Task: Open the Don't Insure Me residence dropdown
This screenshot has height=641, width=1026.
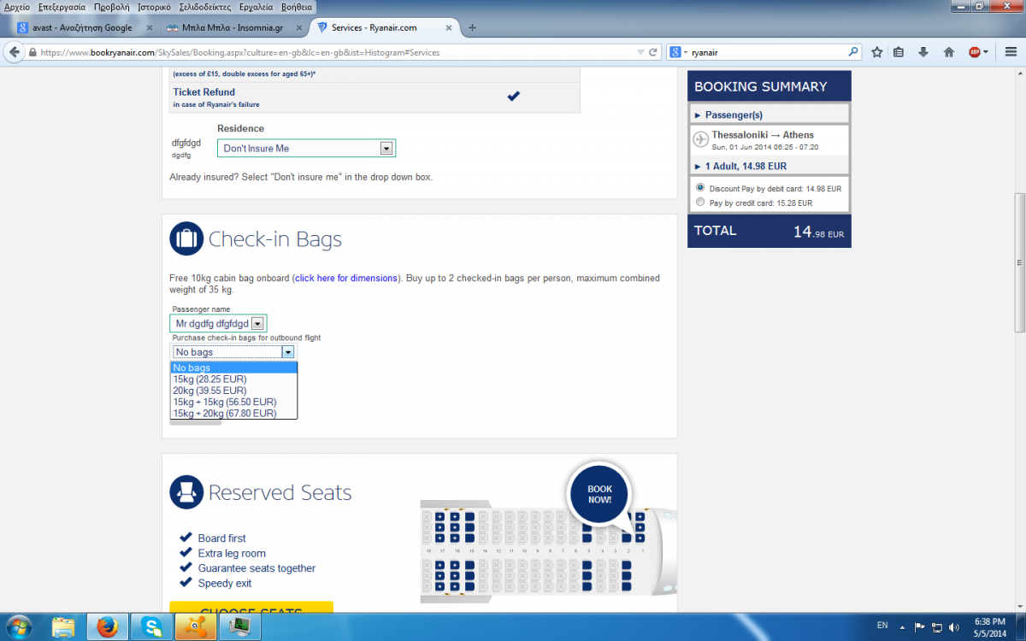Action: (x=306, y=149)
